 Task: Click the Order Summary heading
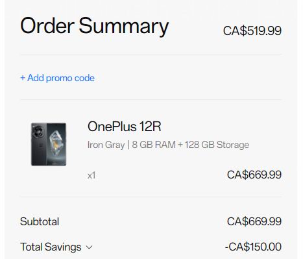pyautogui.click(x=94, y=26)
